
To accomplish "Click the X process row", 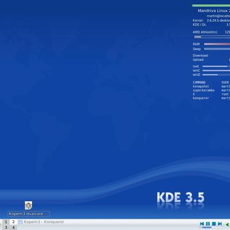I will pos(211,94).
